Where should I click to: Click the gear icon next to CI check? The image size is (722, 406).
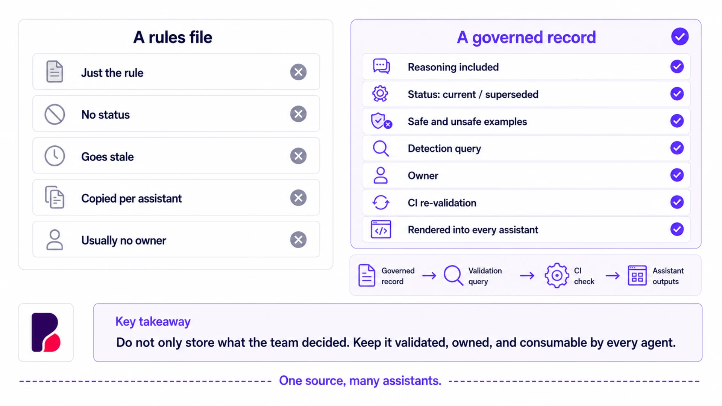click(x=557, y=276)
